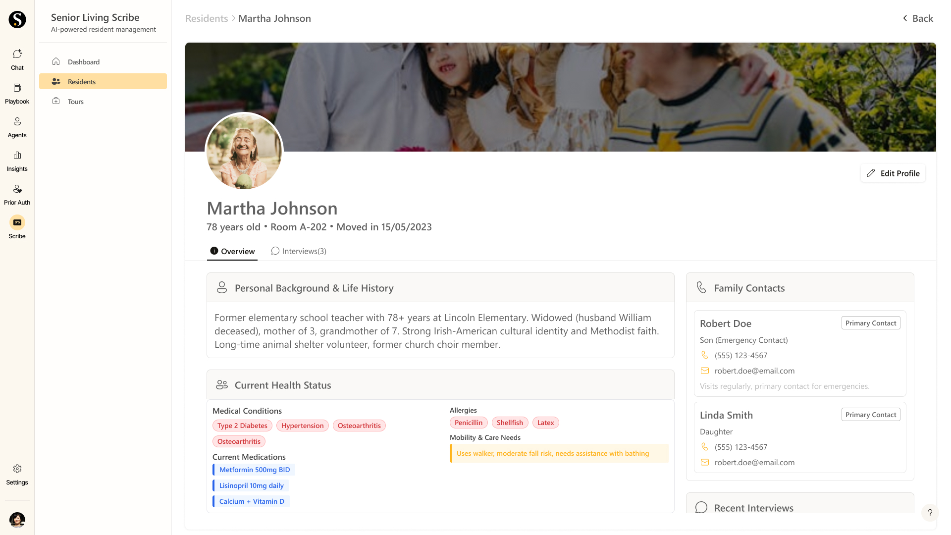The width and height of the screenshot is (951, 535).
Task: Click the Residents breadcrumb link
Action: click(x=207, y=18)
